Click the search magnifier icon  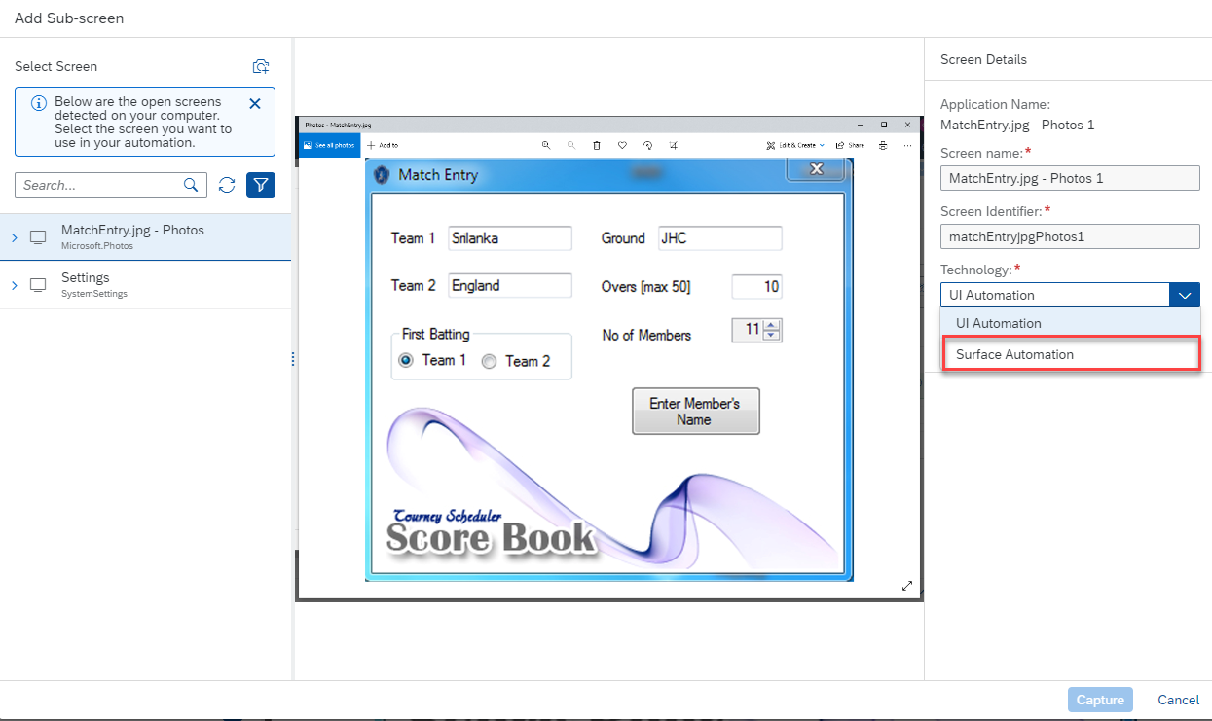192,185
